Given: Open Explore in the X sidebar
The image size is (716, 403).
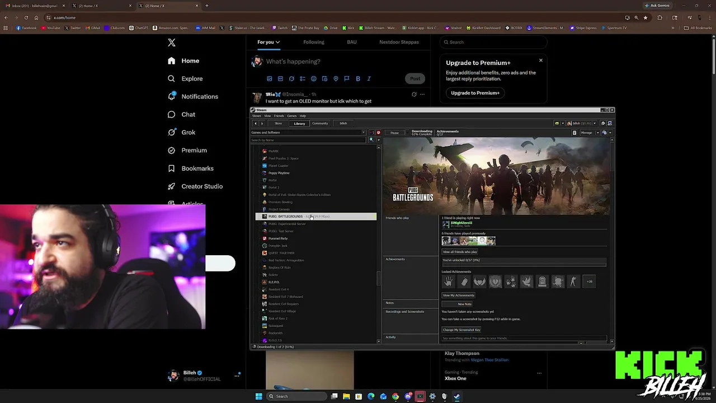Looking at the screenshot, I should [185, 79].
